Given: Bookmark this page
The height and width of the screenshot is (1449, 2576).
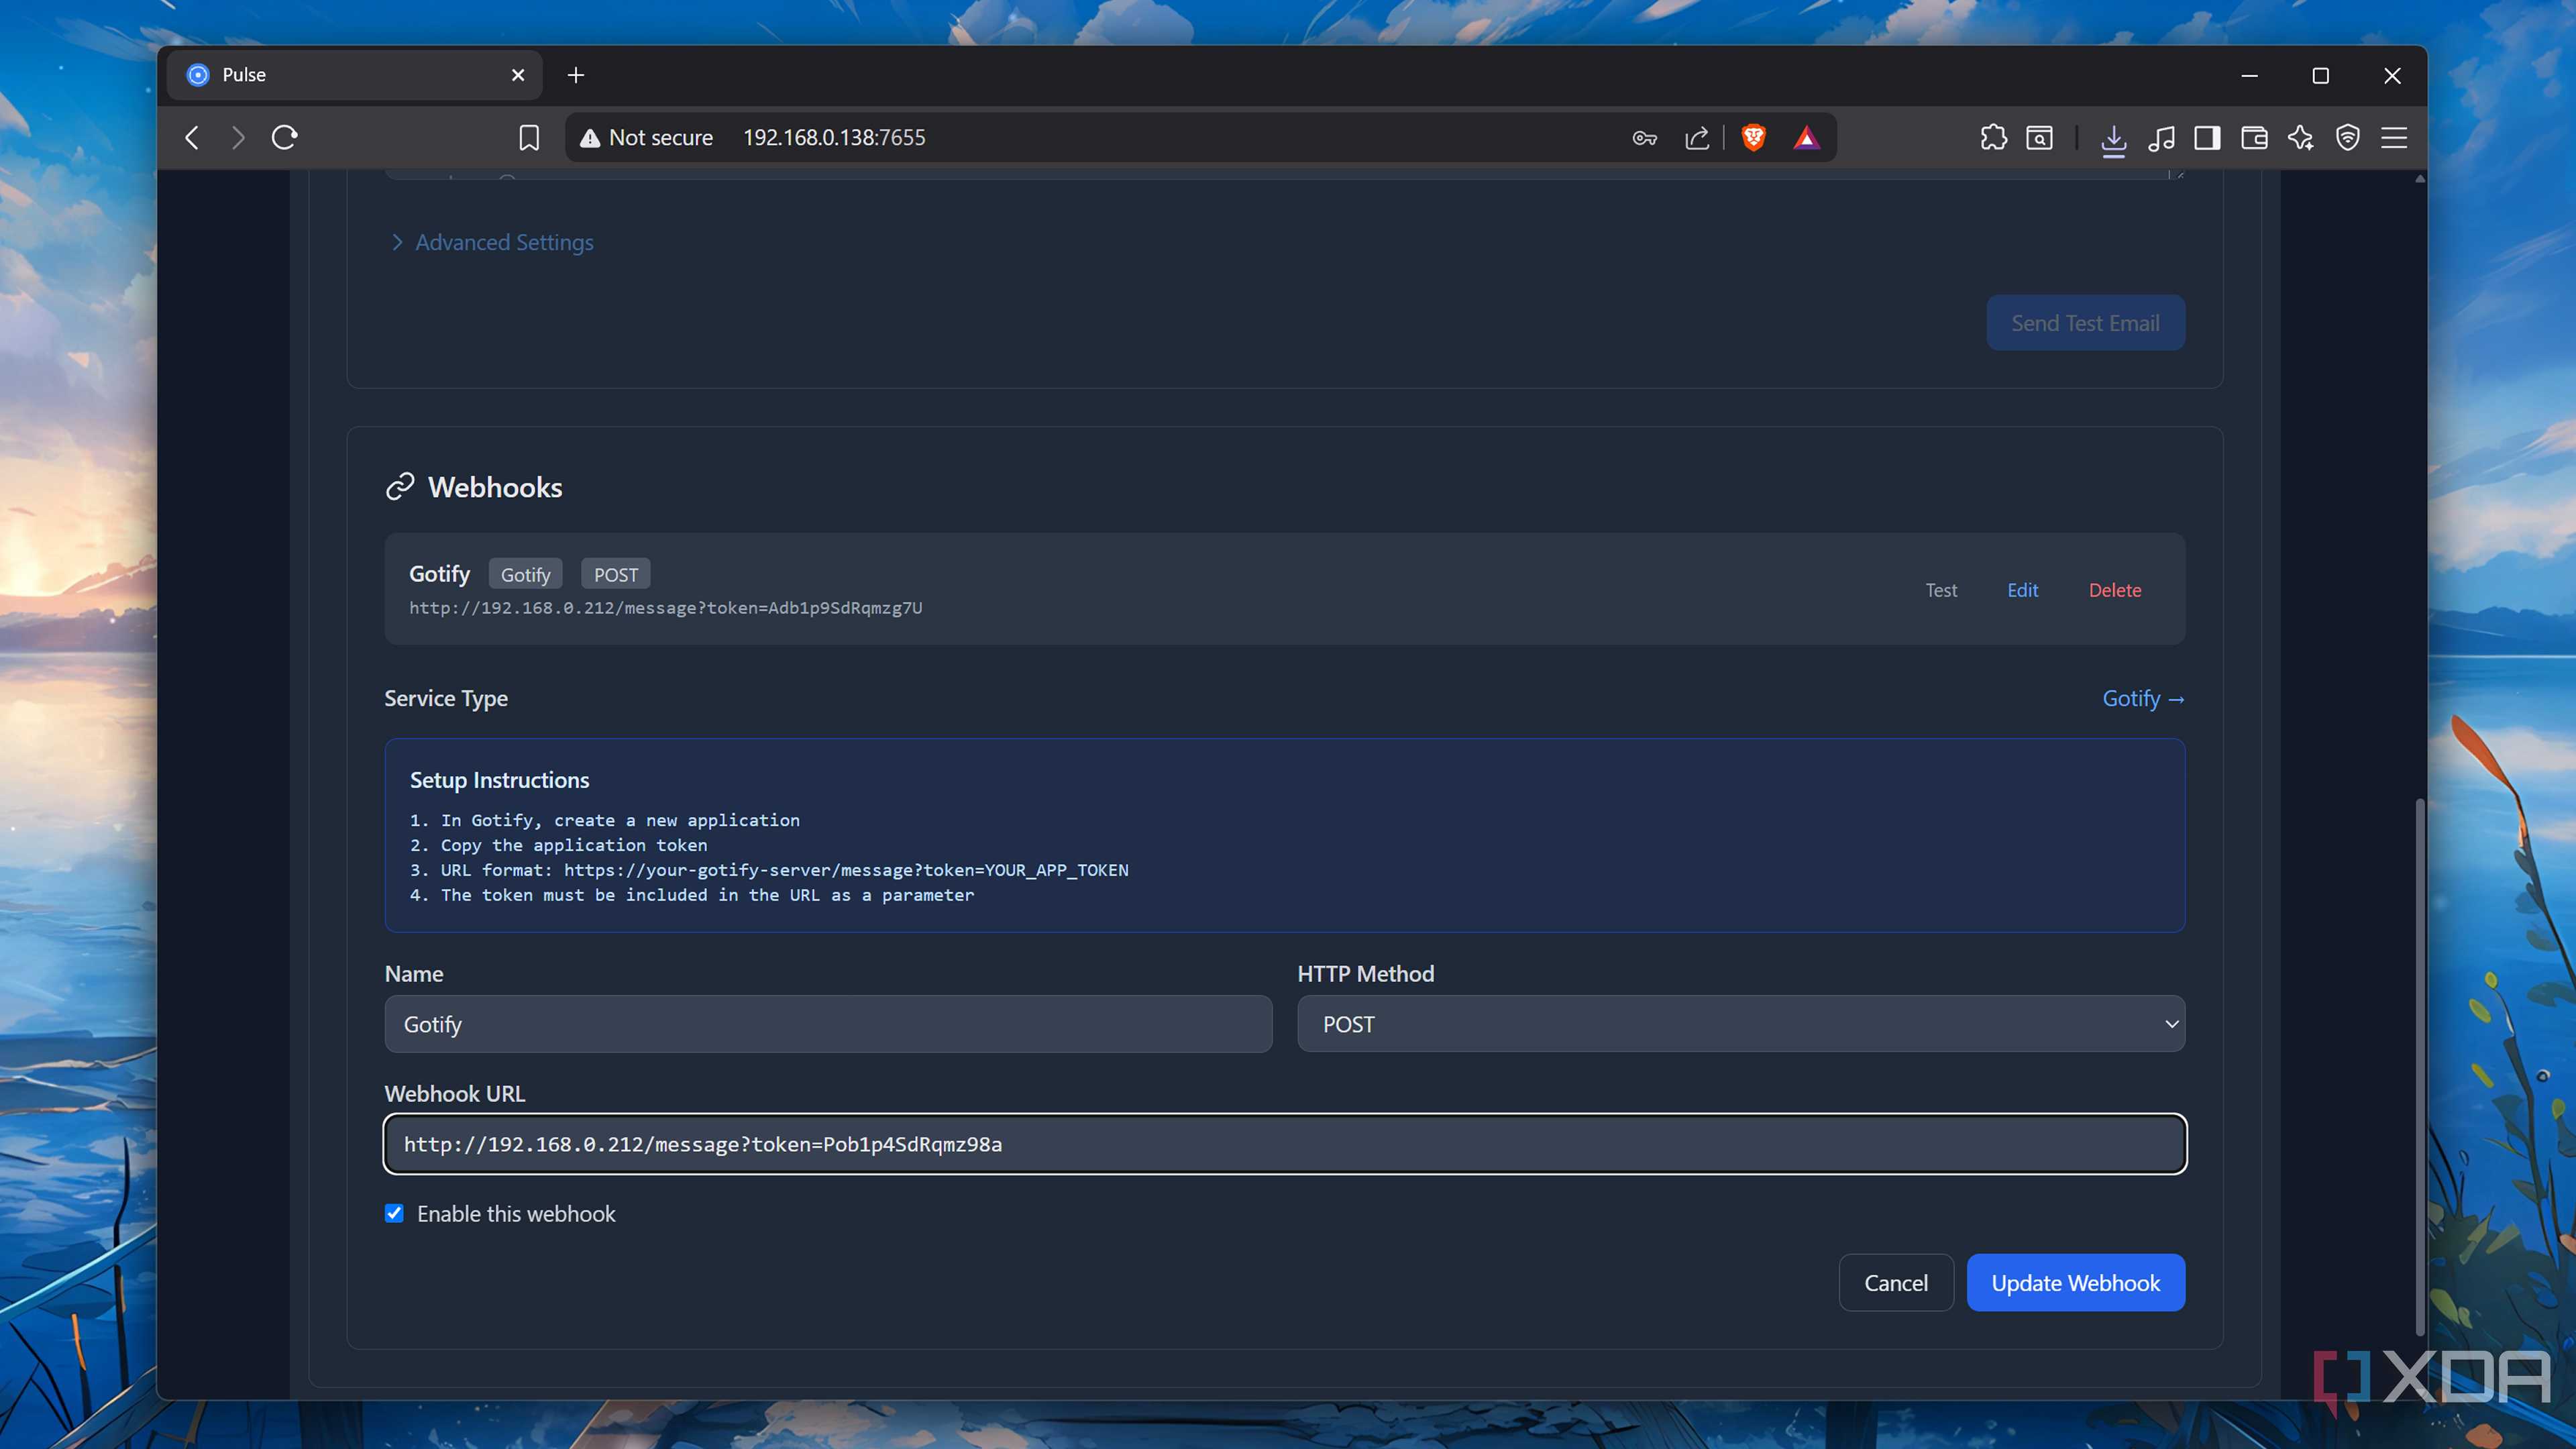Looking at the screenshot, I should 529,137.
